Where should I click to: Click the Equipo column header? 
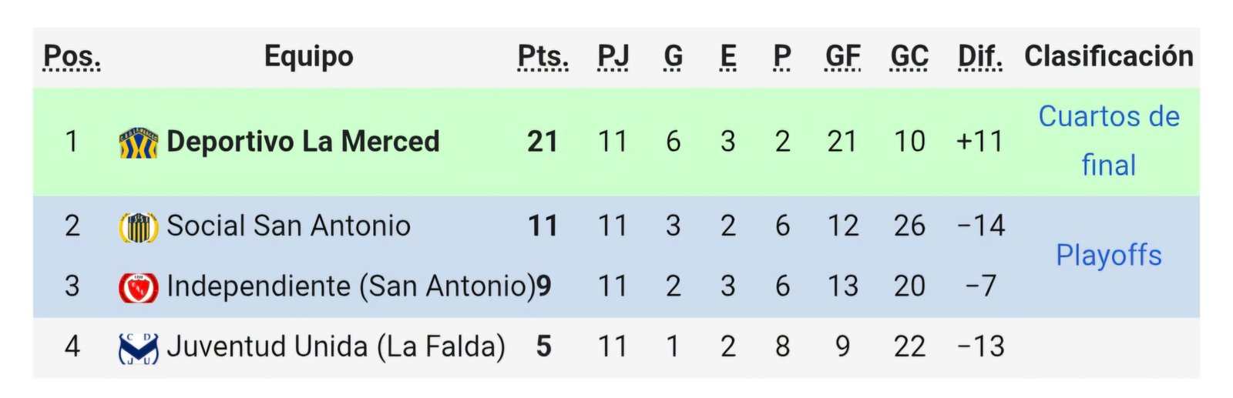(x=308, y=56)
